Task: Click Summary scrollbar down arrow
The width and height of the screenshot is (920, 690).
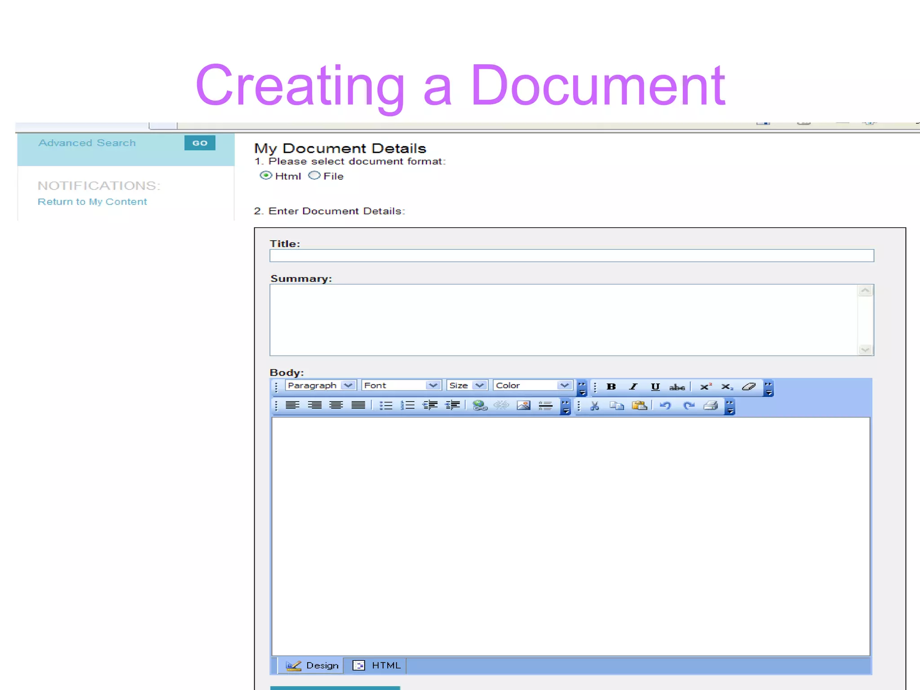Action: (x=865, y=349)
